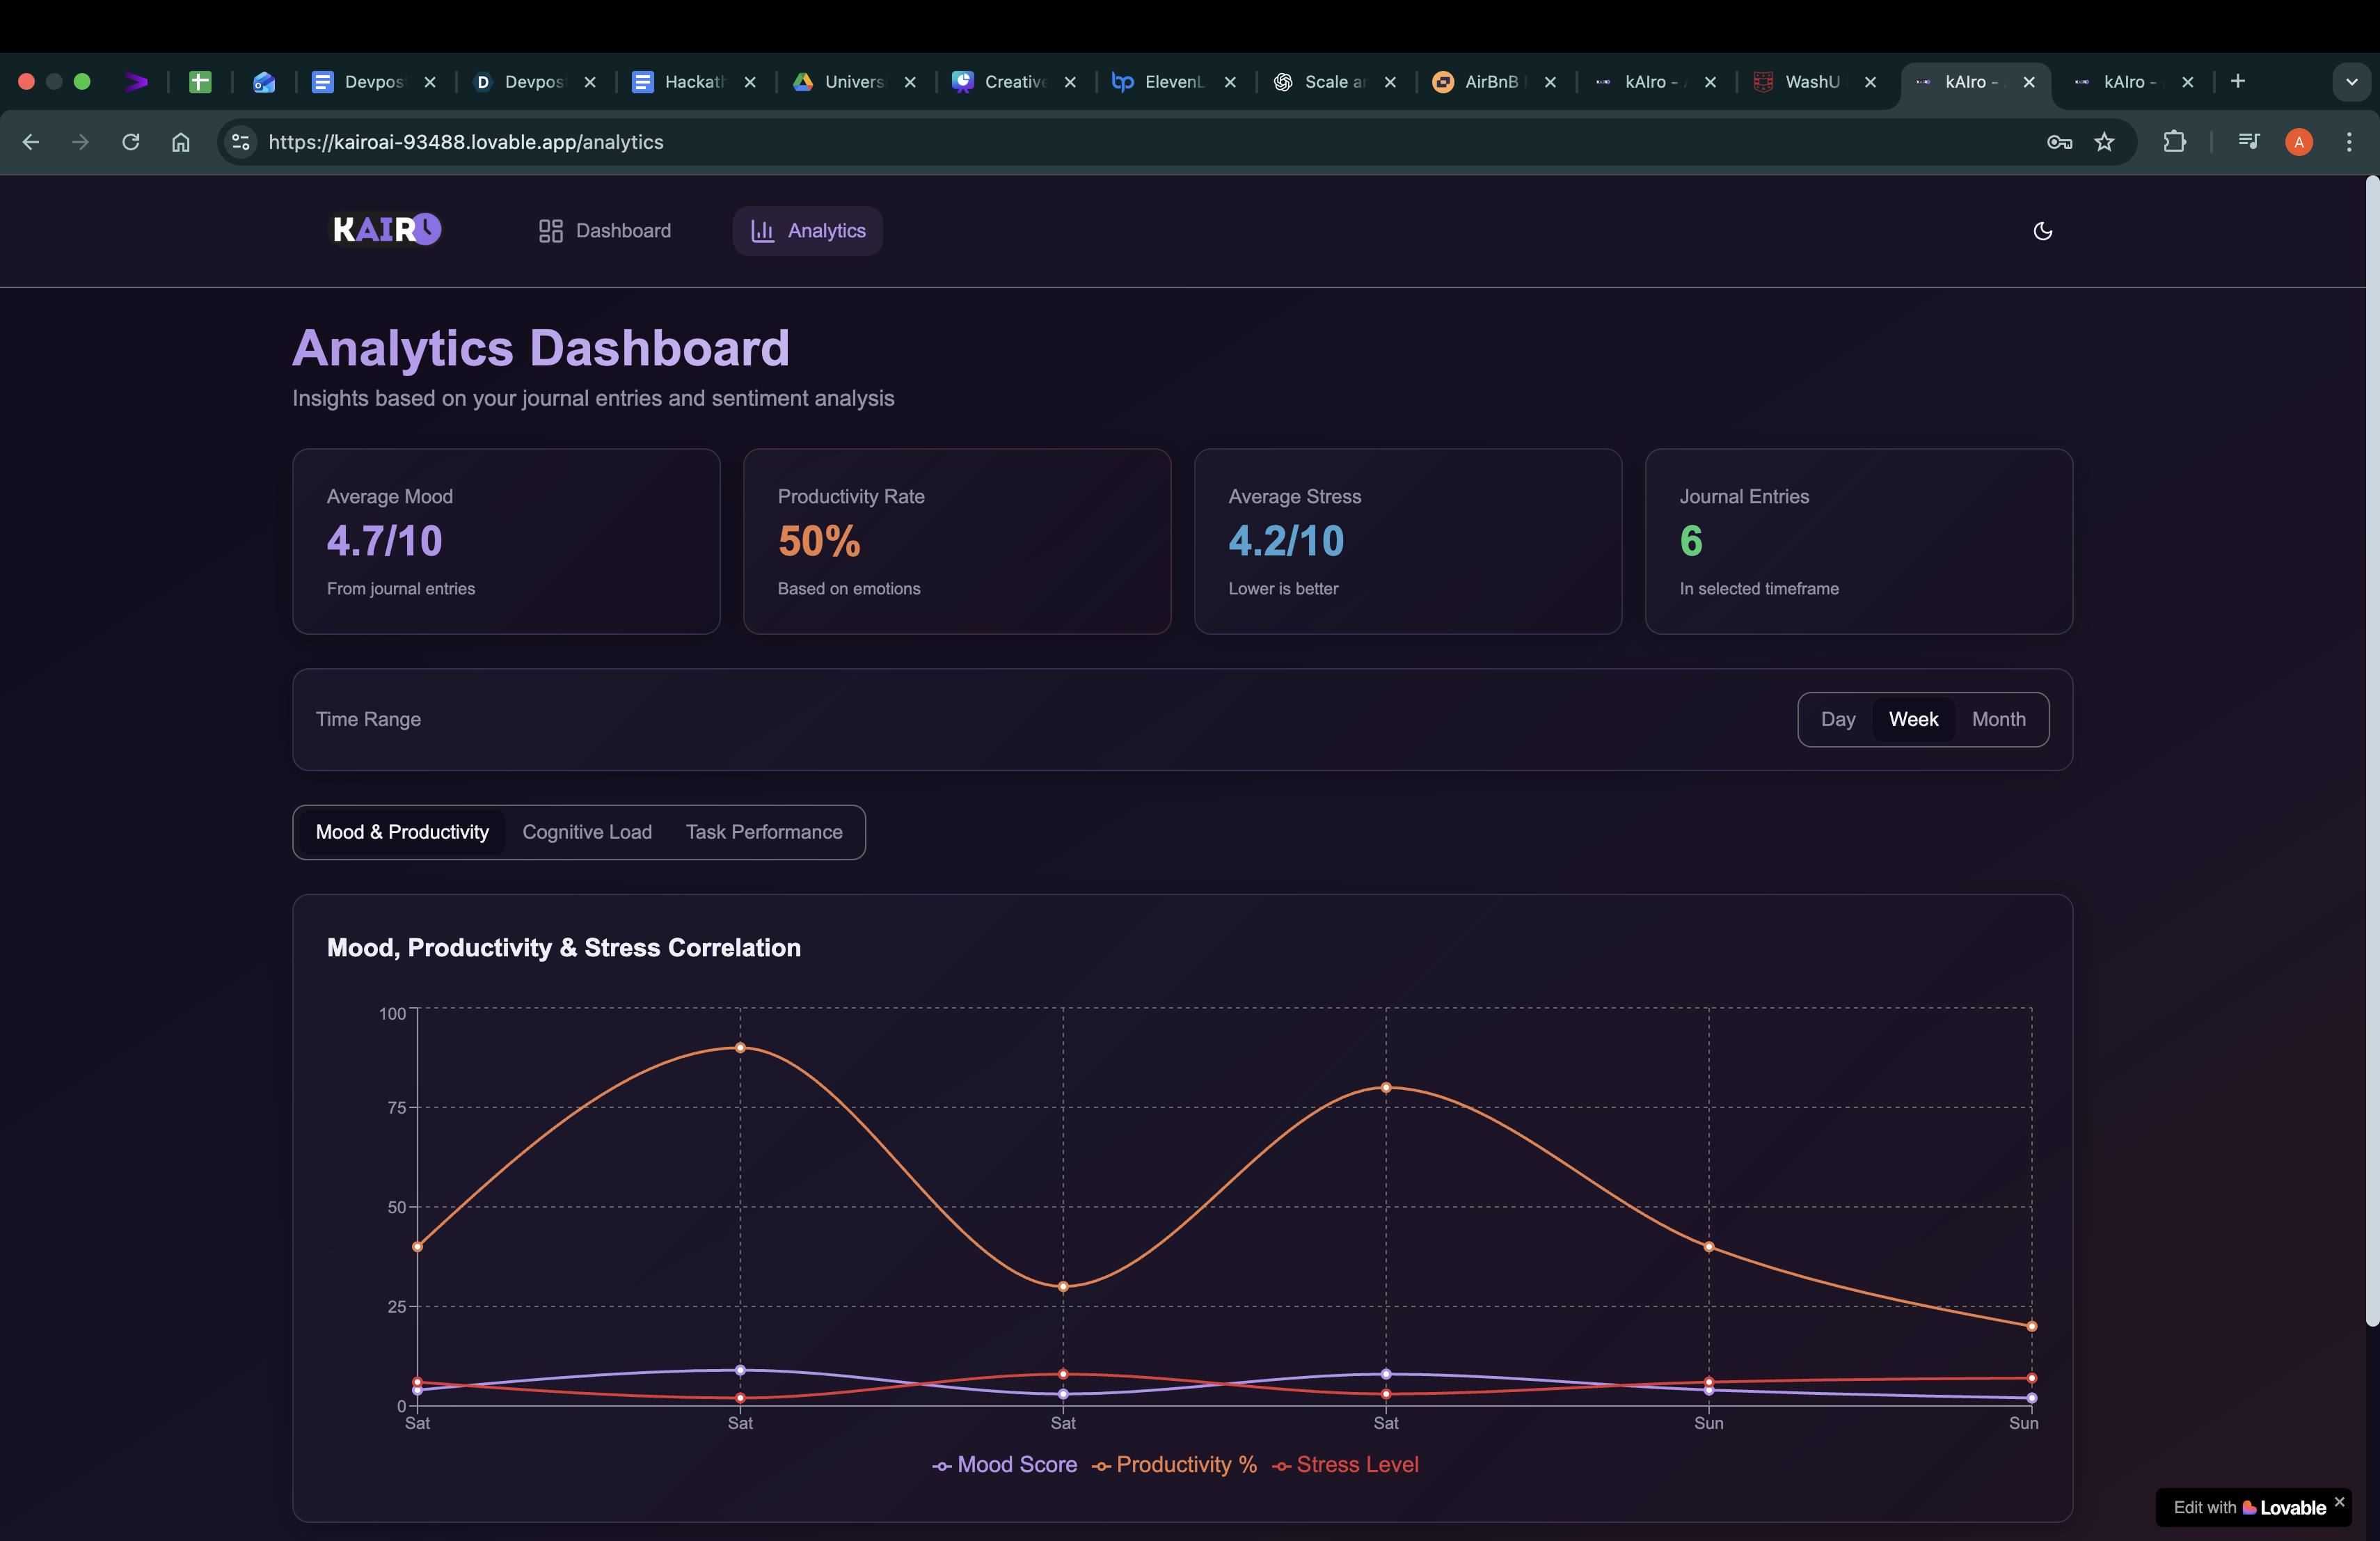Click the KAIRO logo
Viewport: 2380px width, 1541px height.
click(387, 230)
